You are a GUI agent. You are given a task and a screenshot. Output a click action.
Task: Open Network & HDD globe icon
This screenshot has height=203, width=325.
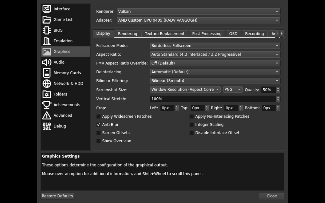pyautogui.click(x=47, y=83)
